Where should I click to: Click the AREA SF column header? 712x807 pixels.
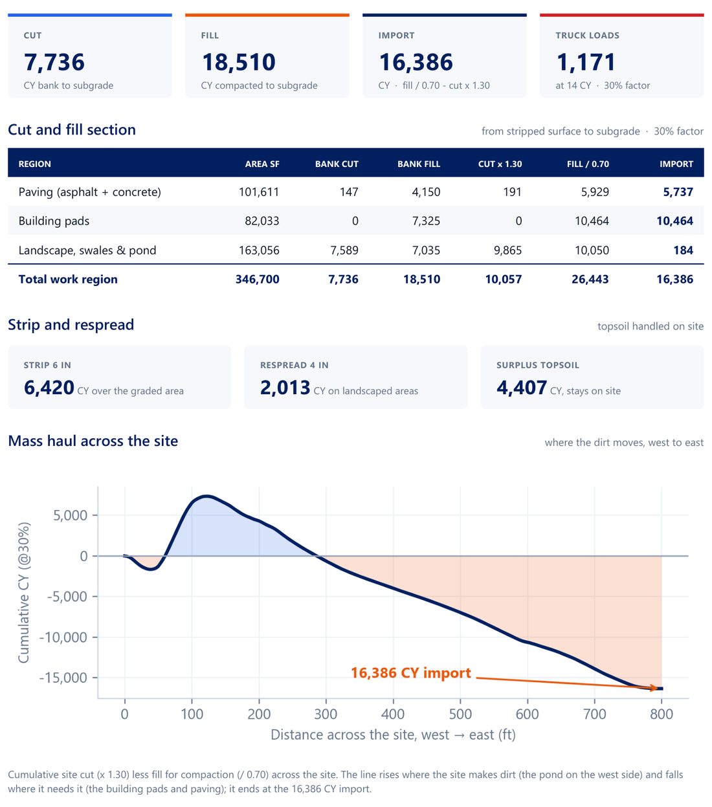point(262,164)
